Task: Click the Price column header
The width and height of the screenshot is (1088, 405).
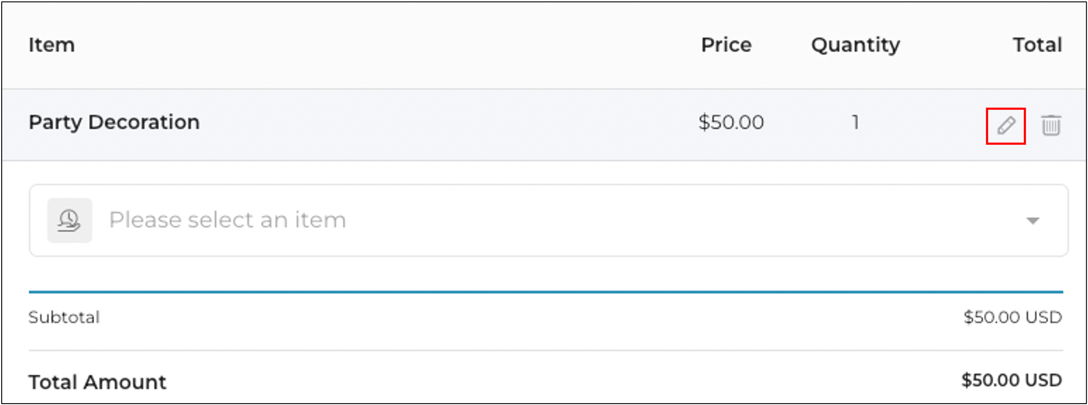Action: pyautogui.click(x=726, y=45)
